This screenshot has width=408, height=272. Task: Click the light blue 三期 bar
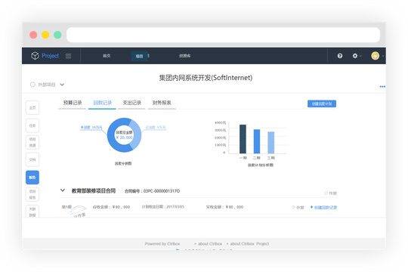271,142
